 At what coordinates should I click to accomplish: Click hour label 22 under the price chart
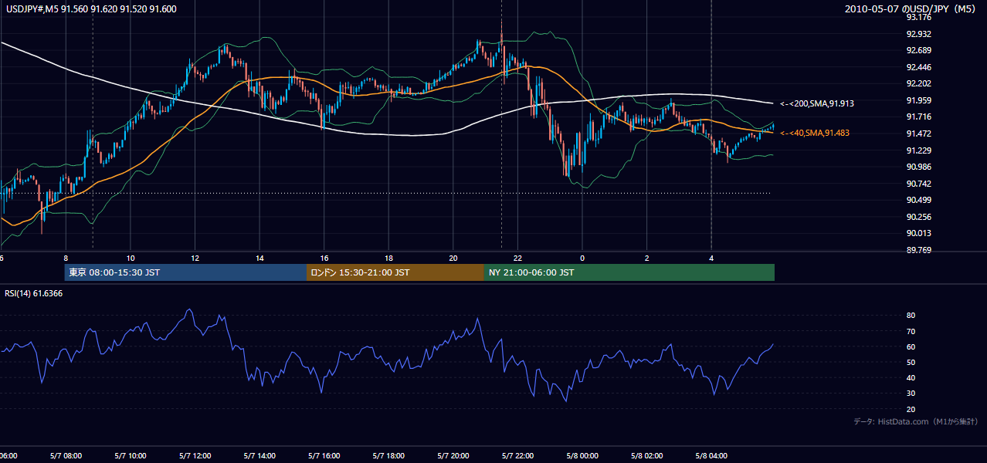(517, 258)
